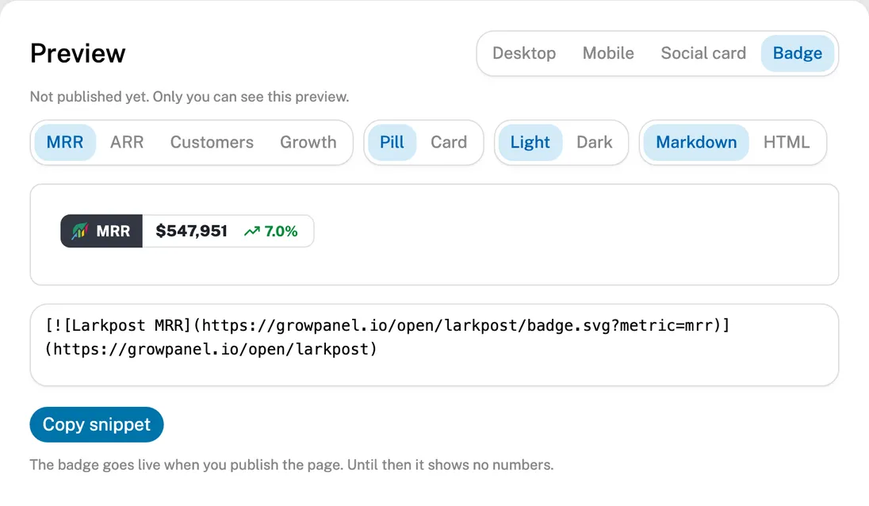This screenshot has width=869, height=506.
Task: Open the Social card preview
Action: pos(703,53)
